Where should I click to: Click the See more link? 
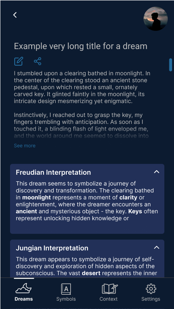[25, 146]
